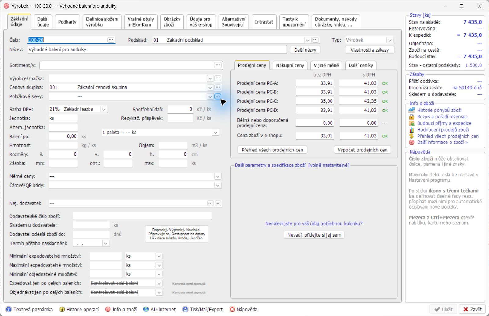Expand the Čárové/QR kódy dropdown

218,185
